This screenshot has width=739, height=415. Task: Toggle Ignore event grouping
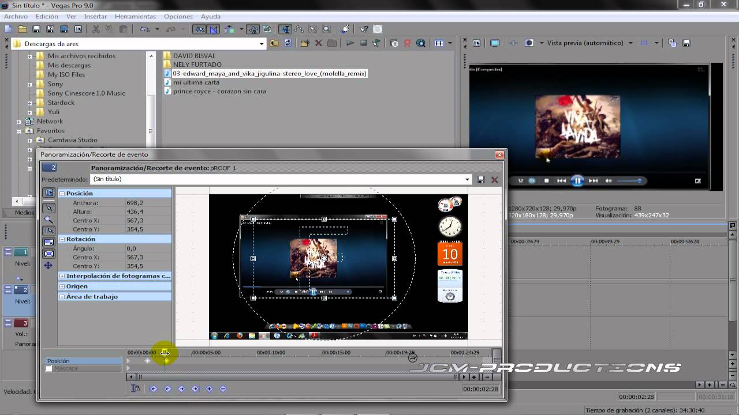coord(267,29)
